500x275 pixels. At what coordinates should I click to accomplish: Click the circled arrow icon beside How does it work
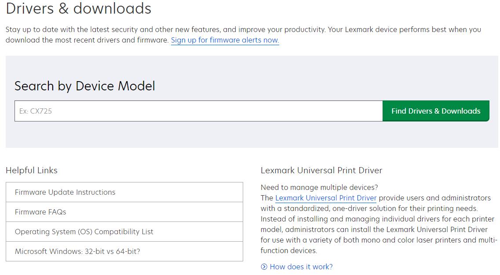pyautogui.click(x=264, y=267)
